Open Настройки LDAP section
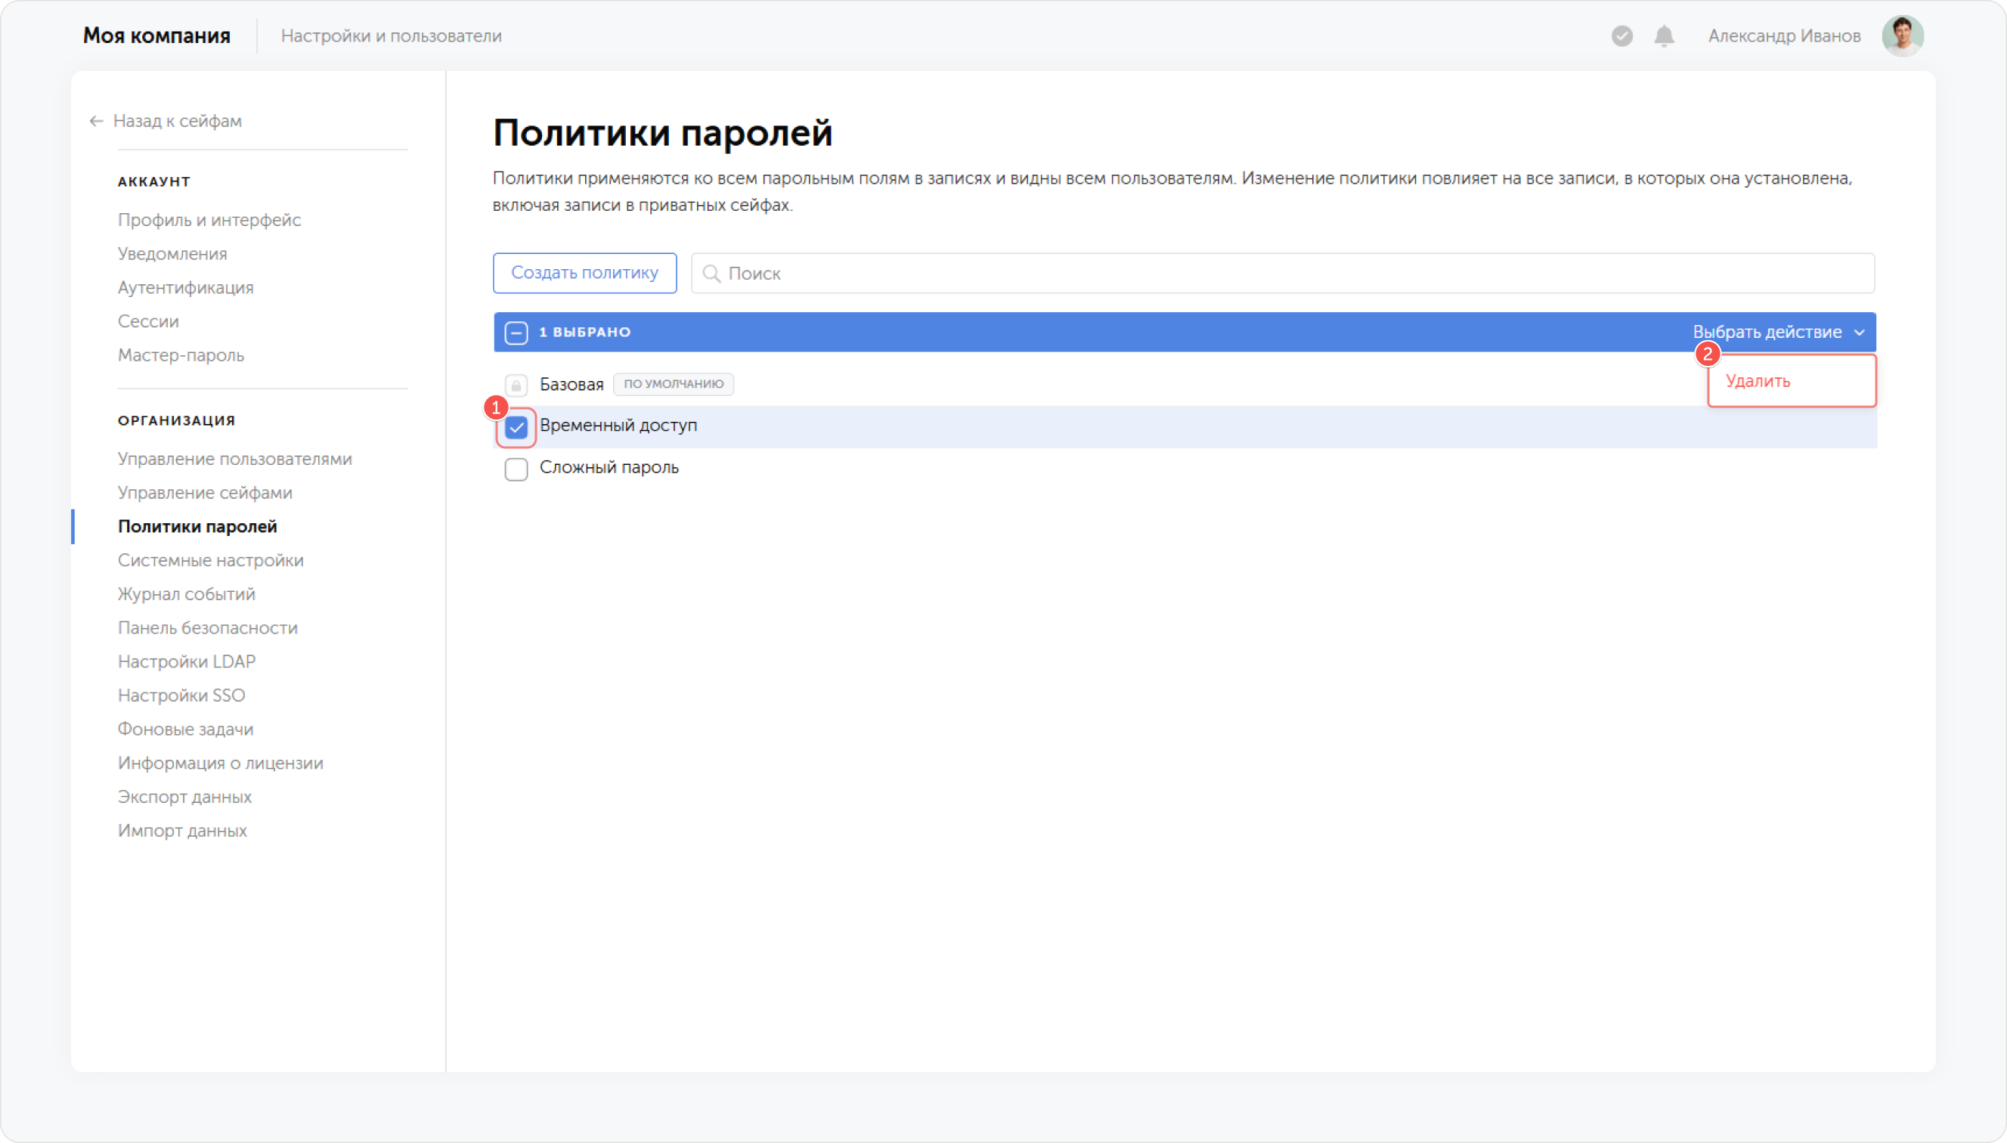This screenshot has width=2007, height=1143. [x=187, y=661]
